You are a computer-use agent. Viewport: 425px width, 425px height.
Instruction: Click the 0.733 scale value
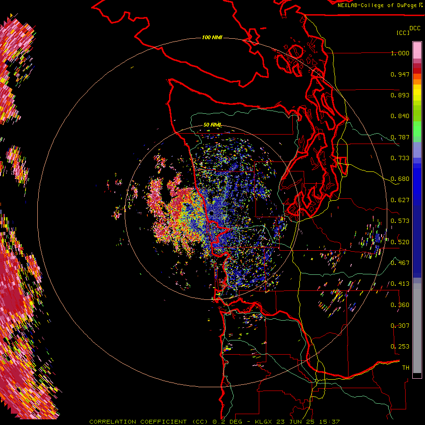pyautogui.click(x=400, y=158)
